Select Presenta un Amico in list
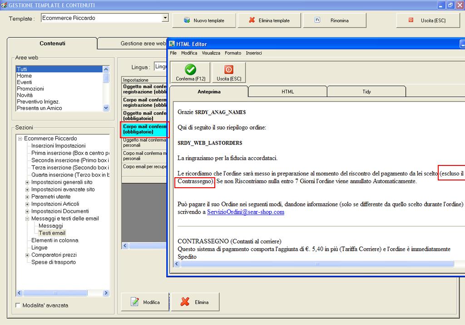465x325 pixels. (59, 108)
